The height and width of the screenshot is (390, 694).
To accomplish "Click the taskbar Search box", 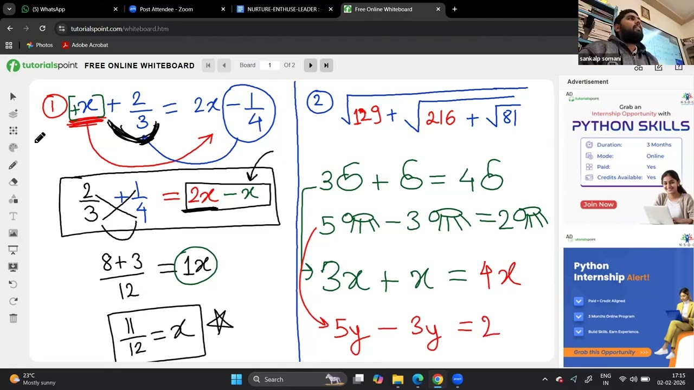I will (297, 379).
